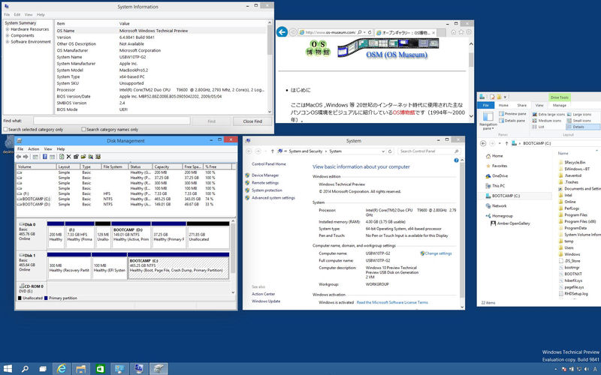The image size is (601, 375).
Task: Show hidden tray icons arrow on taskbar
Action: tap(557, 369)
